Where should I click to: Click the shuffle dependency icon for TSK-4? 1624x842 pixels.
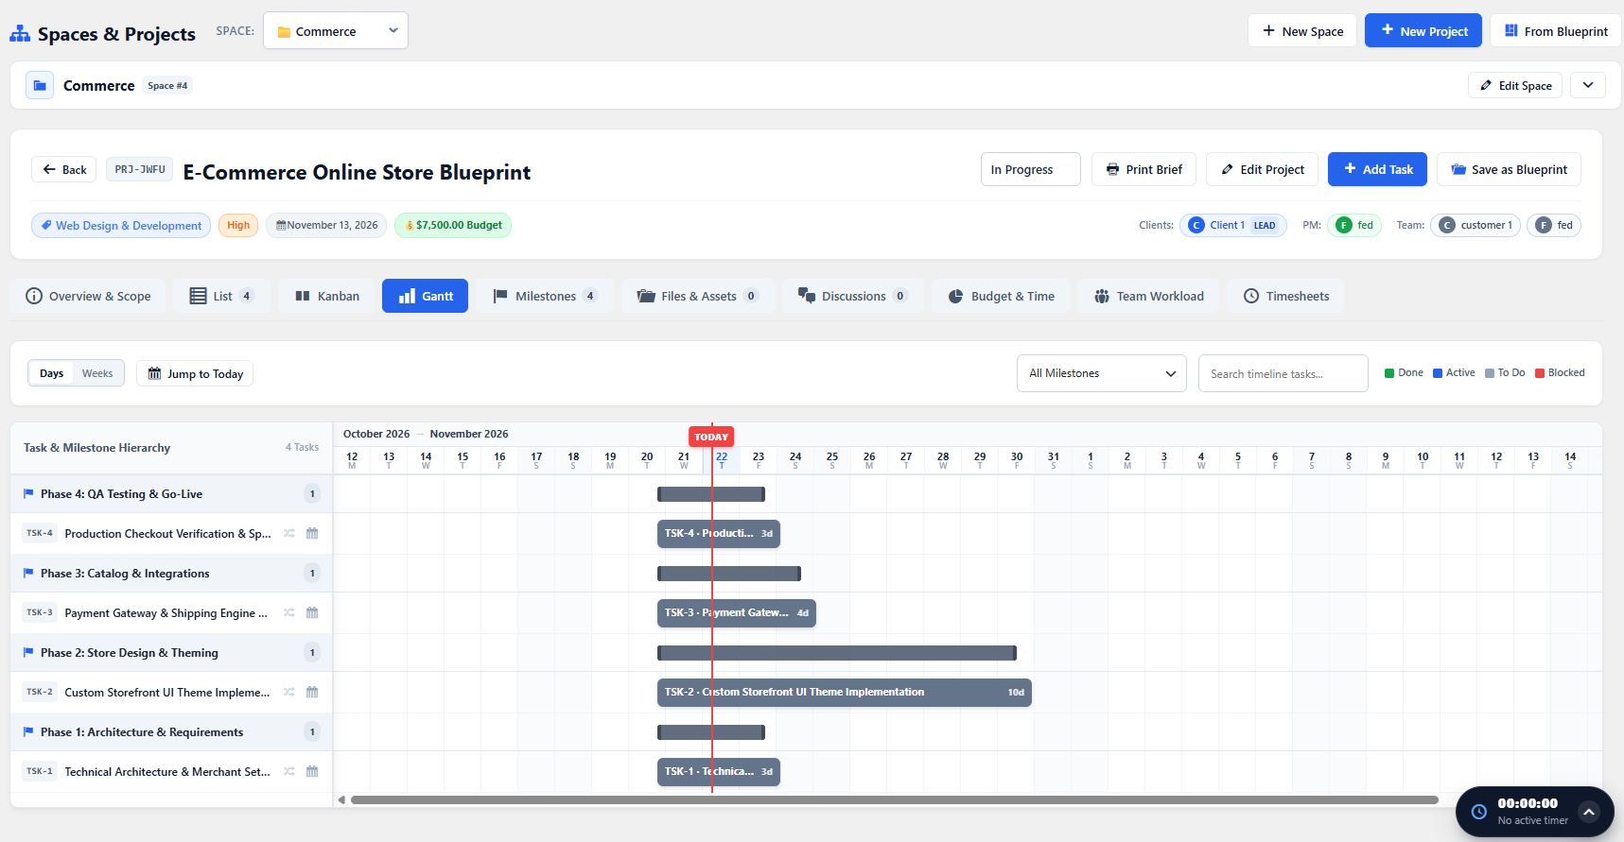point(289,533)
